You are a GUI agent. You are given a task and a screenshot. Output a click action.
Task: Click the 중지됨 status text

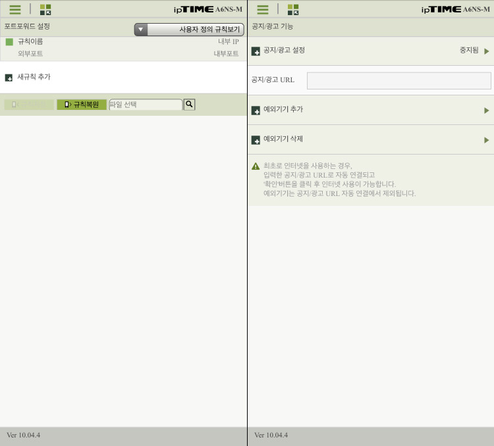point(469,50)
